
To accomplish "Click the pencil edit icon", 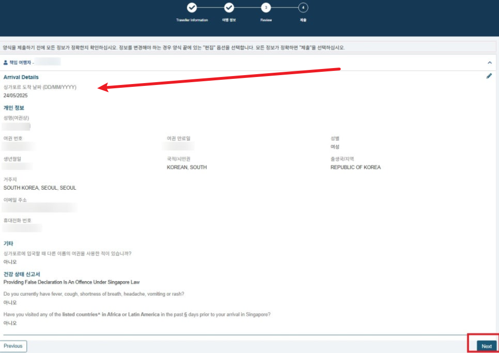I will click(x=489, y=76).
